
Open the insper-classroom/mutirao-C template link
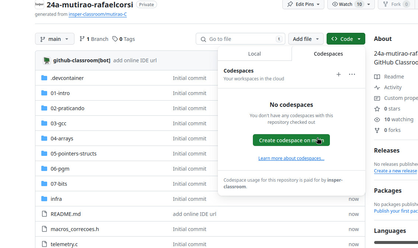pos(98,14)
